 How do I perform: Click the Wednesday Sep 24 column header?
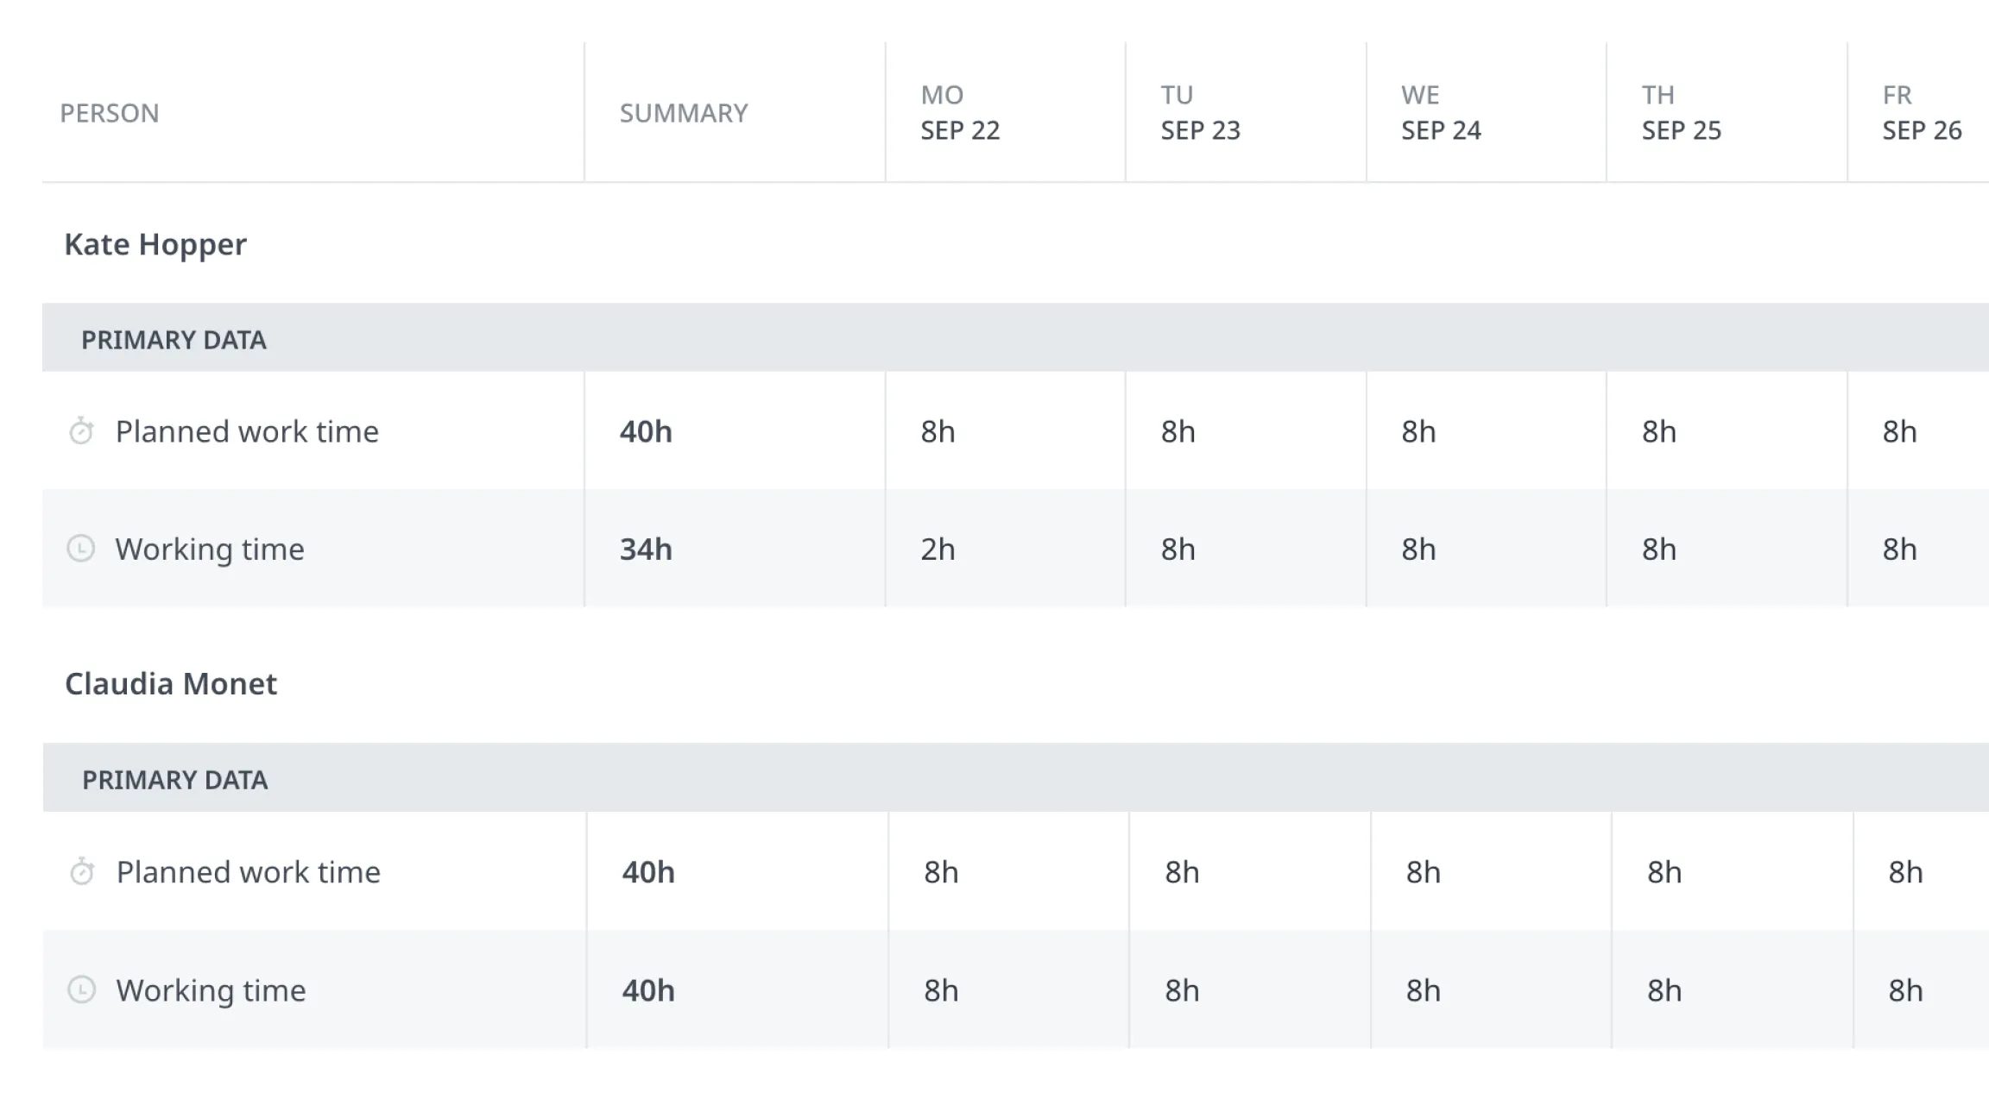tap(1441, 113)
